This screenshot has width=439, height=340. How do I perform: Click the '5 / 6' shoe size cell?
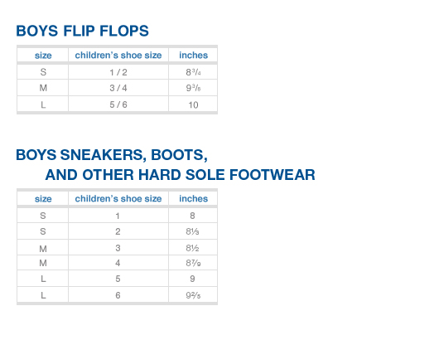pyautogui.click(x=118, y=104)
